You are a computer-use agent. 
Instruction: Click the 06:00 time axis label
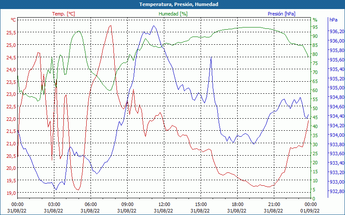pos(91,205)
